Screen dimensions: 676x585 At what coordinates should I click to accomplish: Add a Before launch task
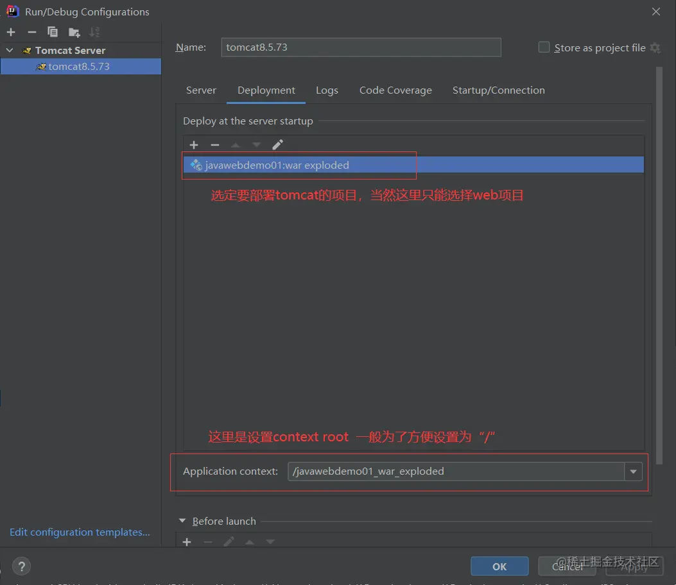(187, 542)
